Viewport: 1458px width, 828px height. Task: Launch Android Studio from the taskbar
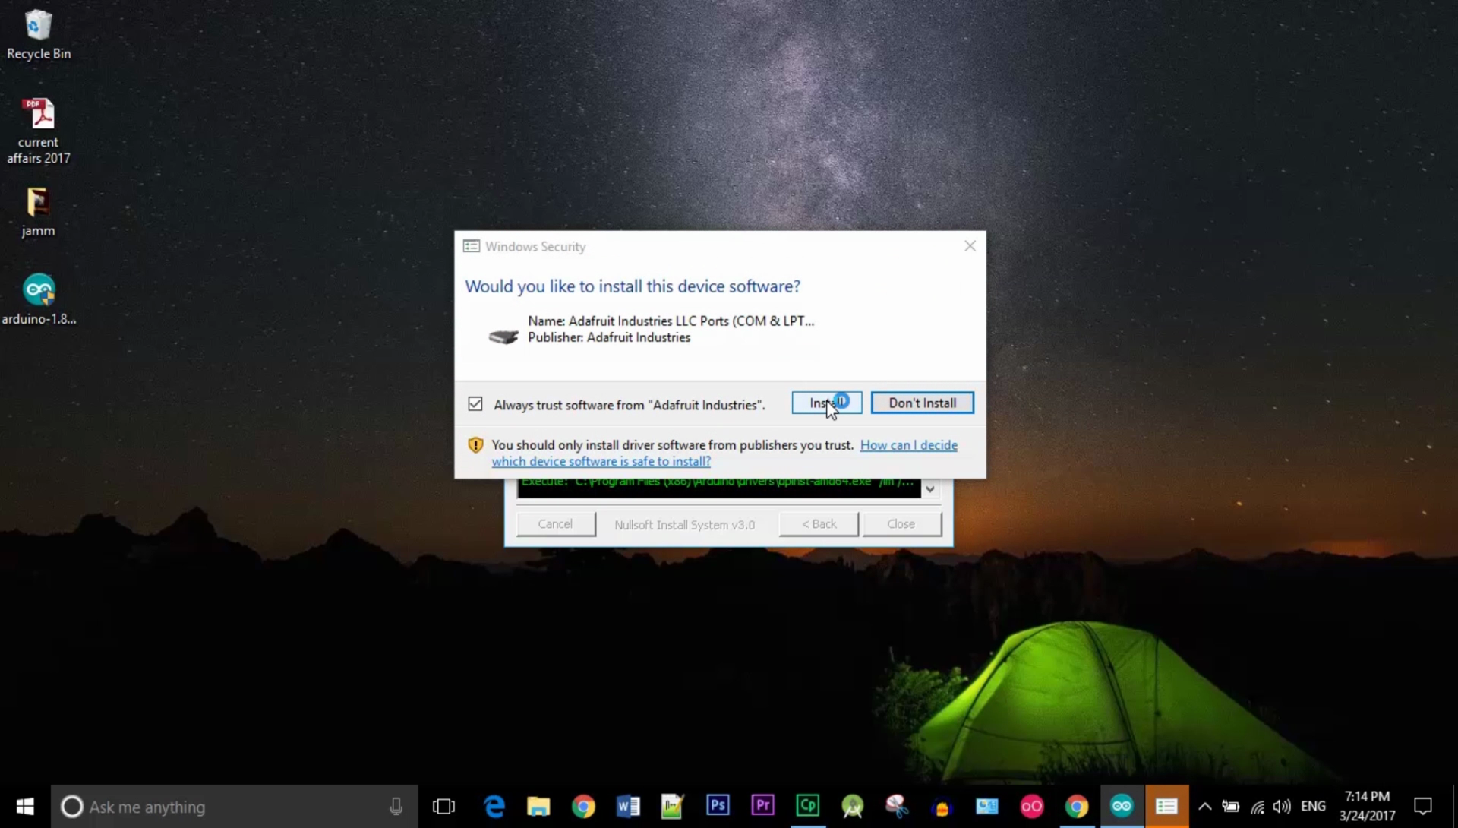click(852, 806)
